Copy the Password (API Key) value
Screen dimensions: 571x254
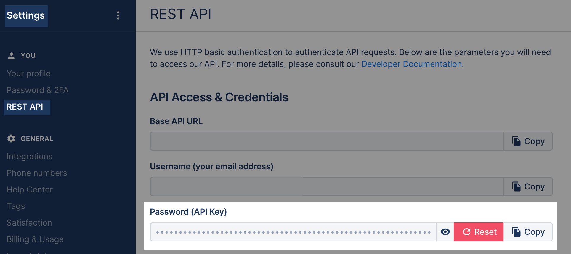[x=528, y=232]
